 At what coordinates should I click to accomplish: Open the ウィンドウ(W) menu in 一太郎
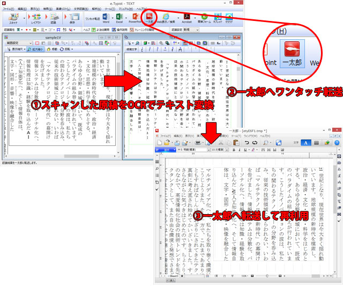click(x=250, y=136)
